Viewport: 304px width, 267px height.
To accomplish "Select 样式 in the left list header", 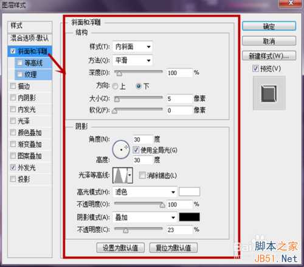I will [30, 26].
